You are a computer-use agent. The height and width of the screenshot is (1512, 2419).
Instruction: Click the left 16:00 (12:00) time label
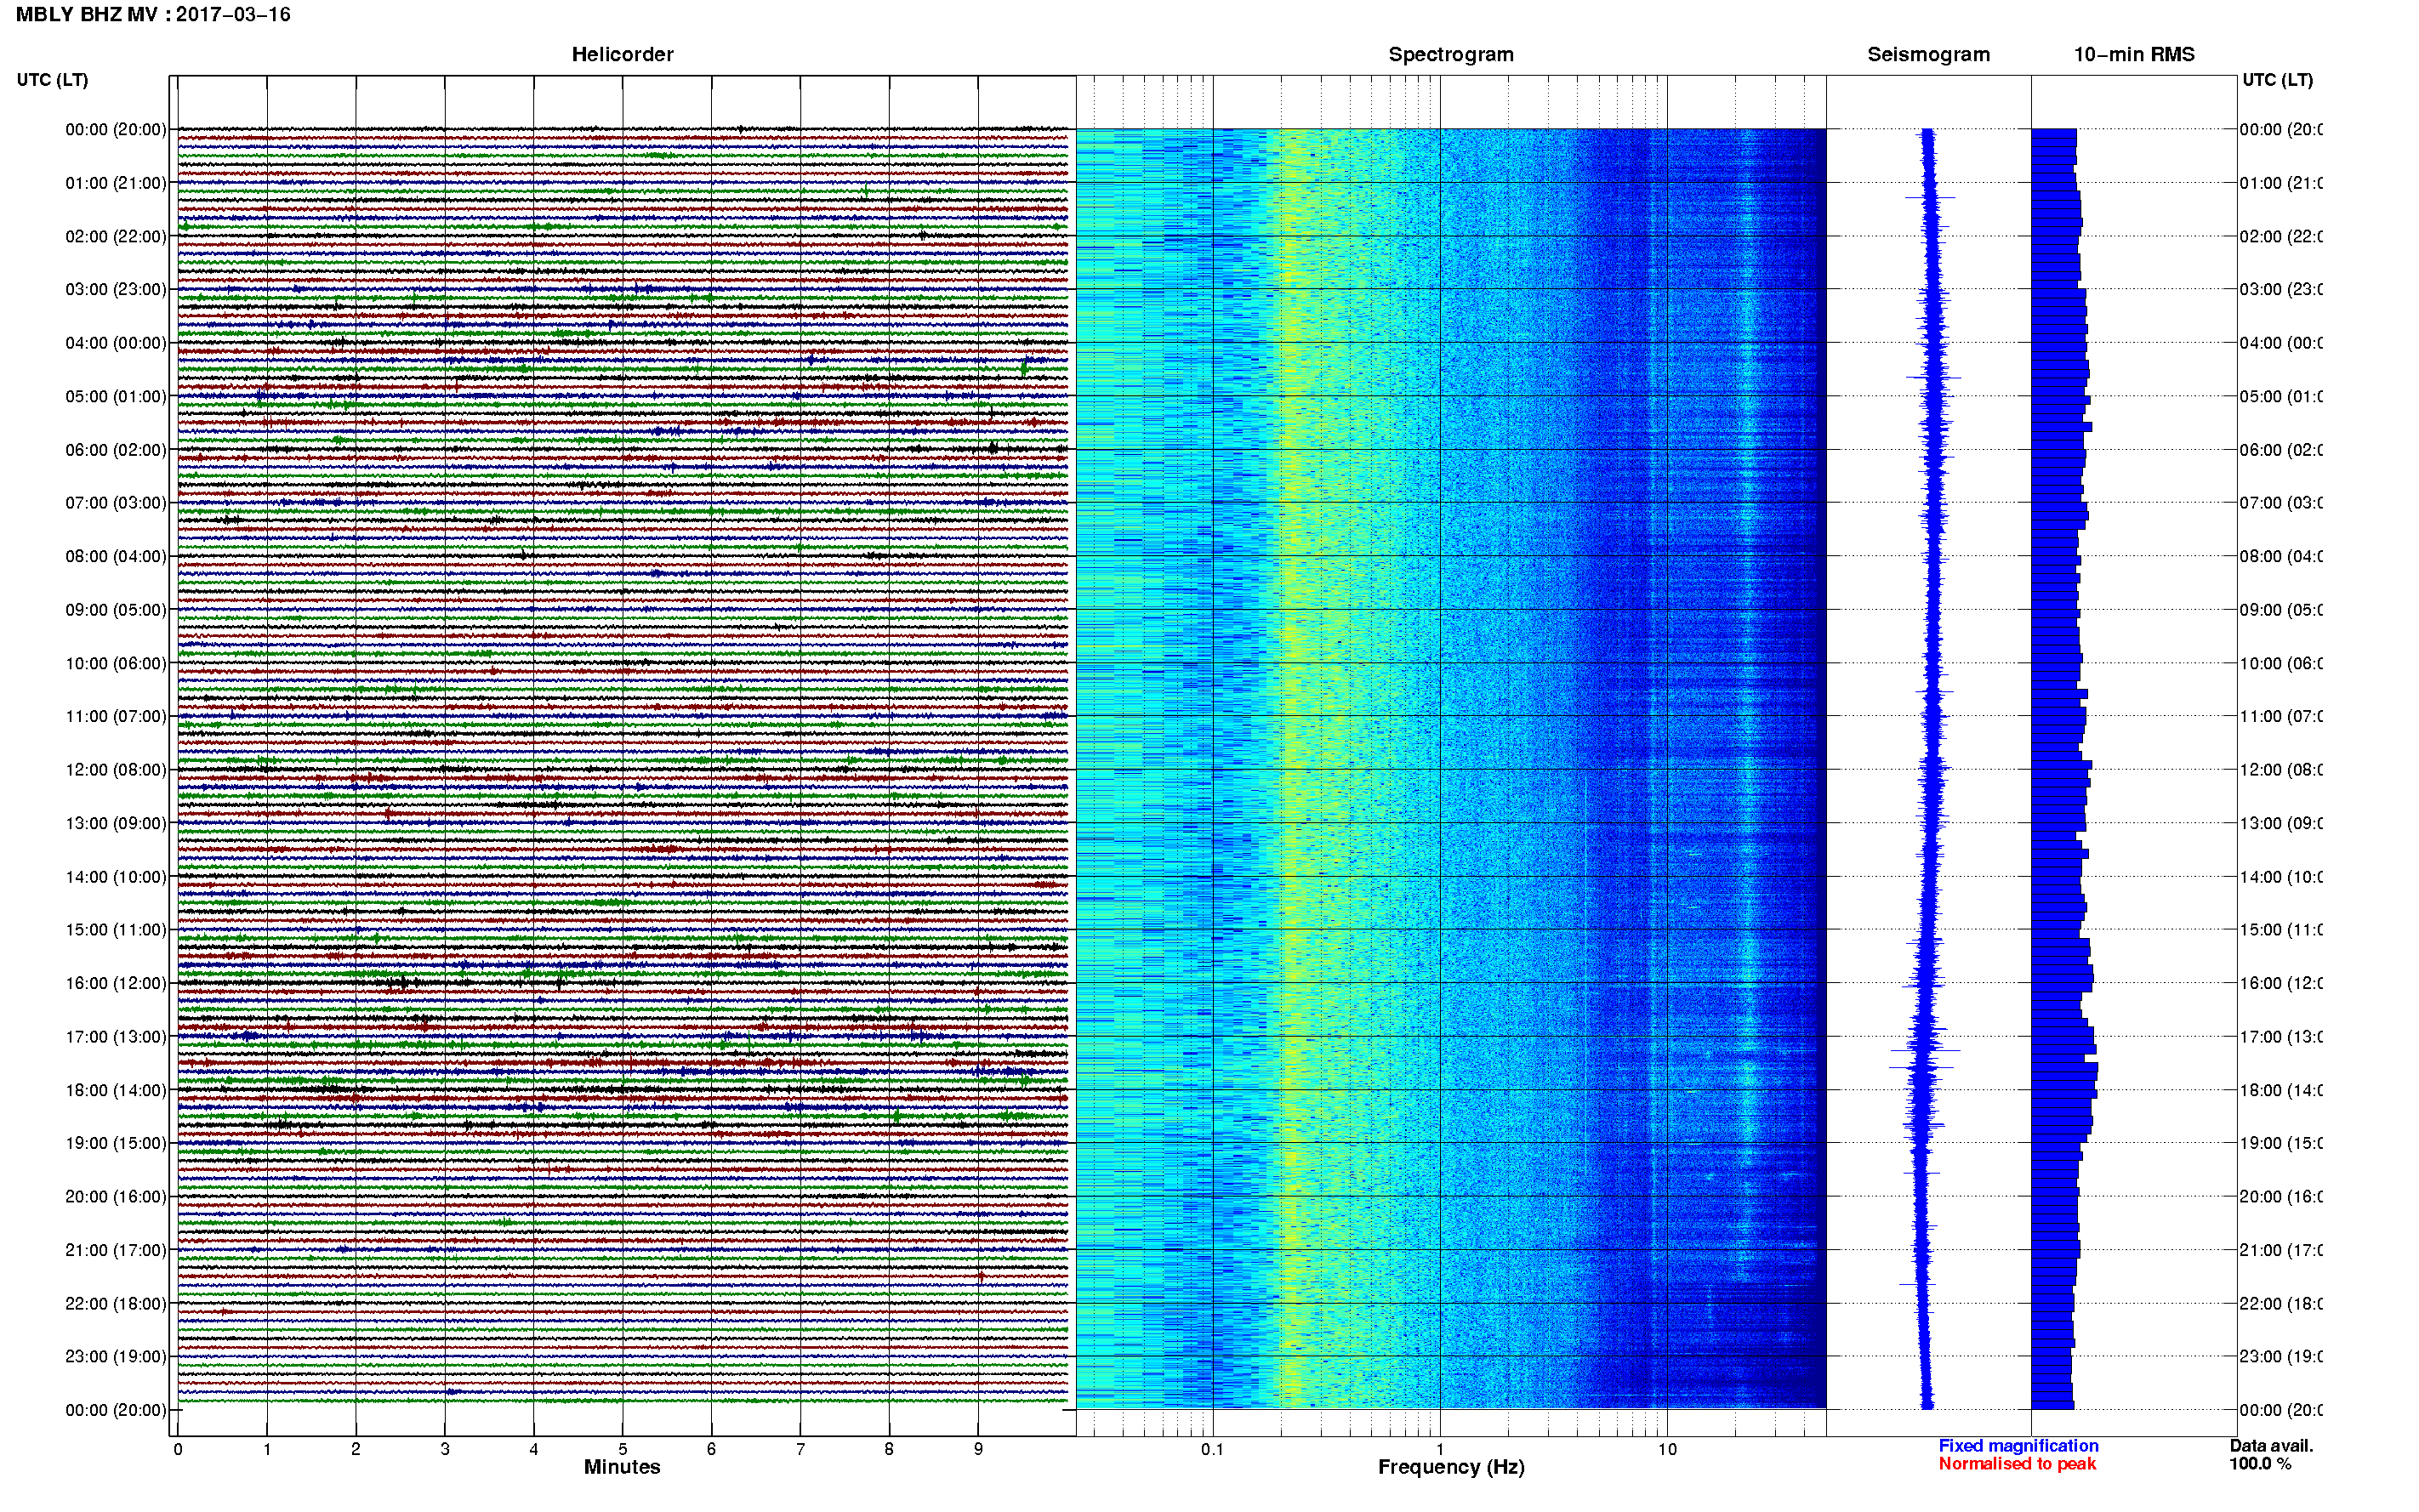tap(116, 983)
